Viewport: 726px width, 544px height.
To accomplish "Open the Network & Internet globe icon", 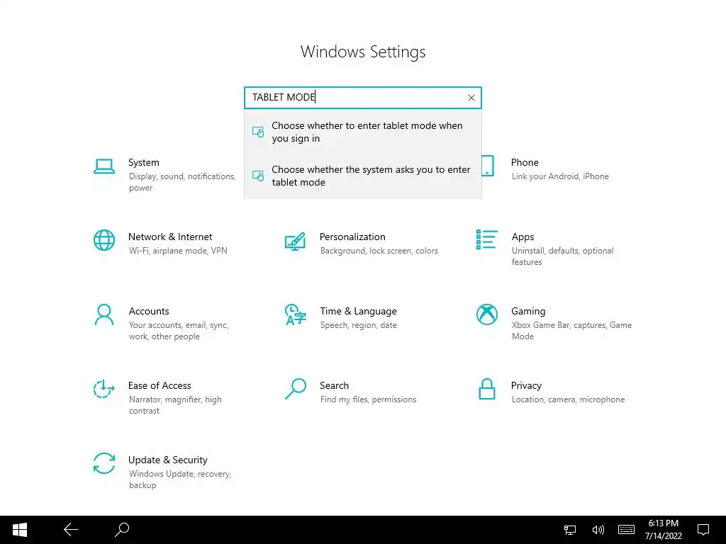I will [104, 240].
